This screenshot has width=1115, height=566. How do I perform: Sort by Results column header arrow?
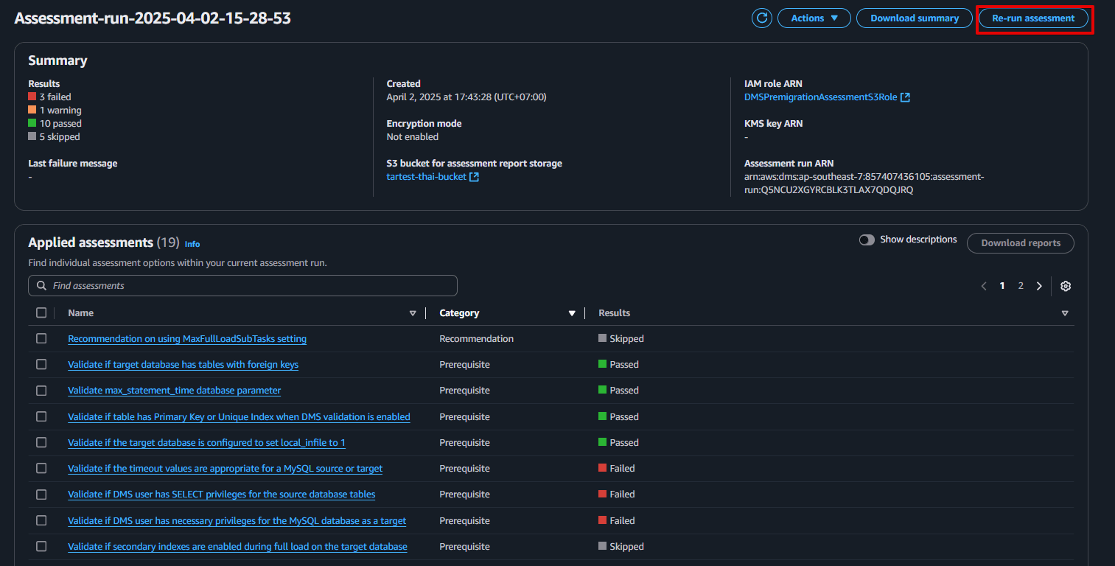tap(1065, 313)
